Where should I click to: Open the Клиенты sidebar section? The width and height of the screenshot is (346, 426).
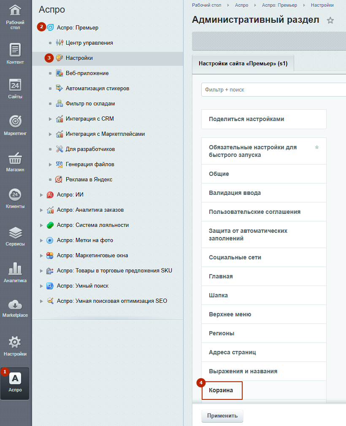coord(15,198)
